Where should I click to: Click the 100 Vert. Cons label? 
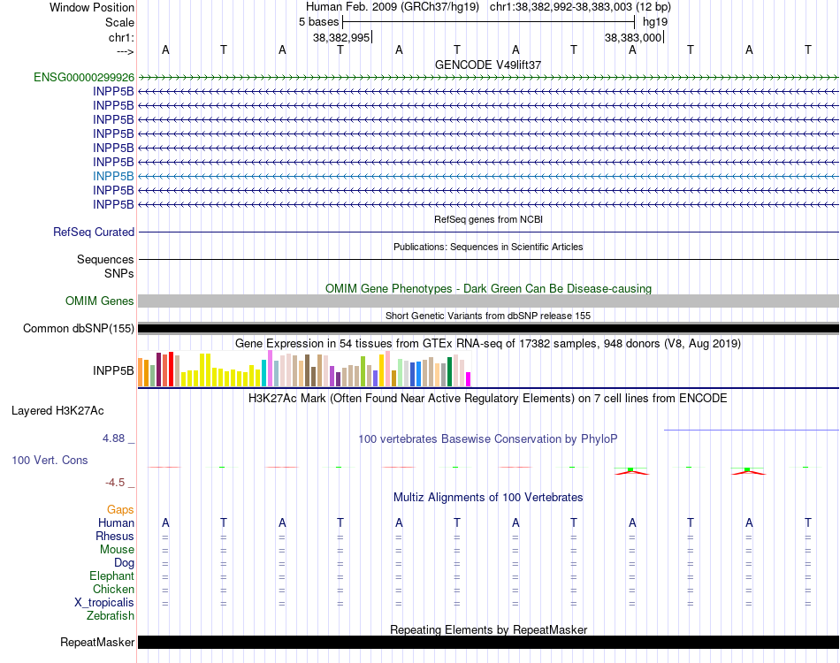pos(50,460)
